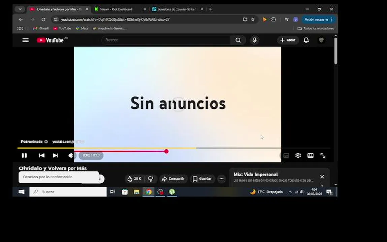This screenshot has height=242, width=387.
Task: Go back in browser history
Action: pyautogui.click(x=21, y=19)
